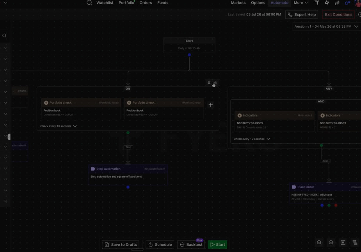The width and height of the screenshot is (361, 252).
Task: Click the #PortfolioCheck1 node bolt icon
Action: coord(129,103)
